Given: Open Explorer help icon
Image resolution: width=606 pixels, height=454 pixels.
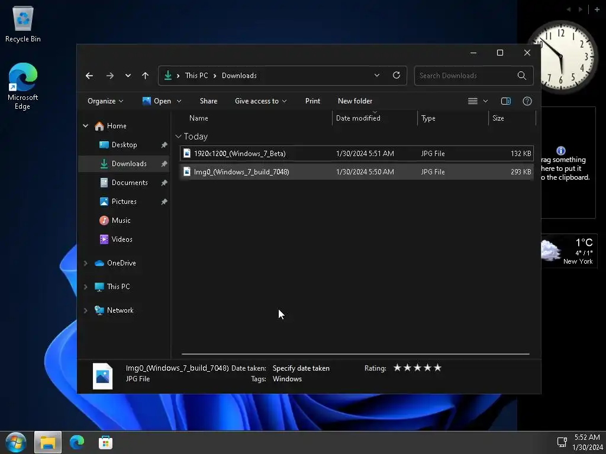Looking at the screenshot, I should point(527,101).
